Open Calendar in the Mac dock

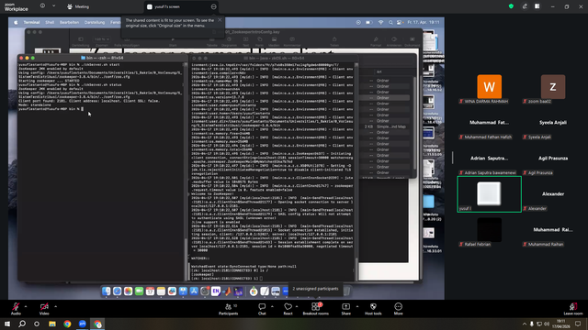tap(150, 291)
